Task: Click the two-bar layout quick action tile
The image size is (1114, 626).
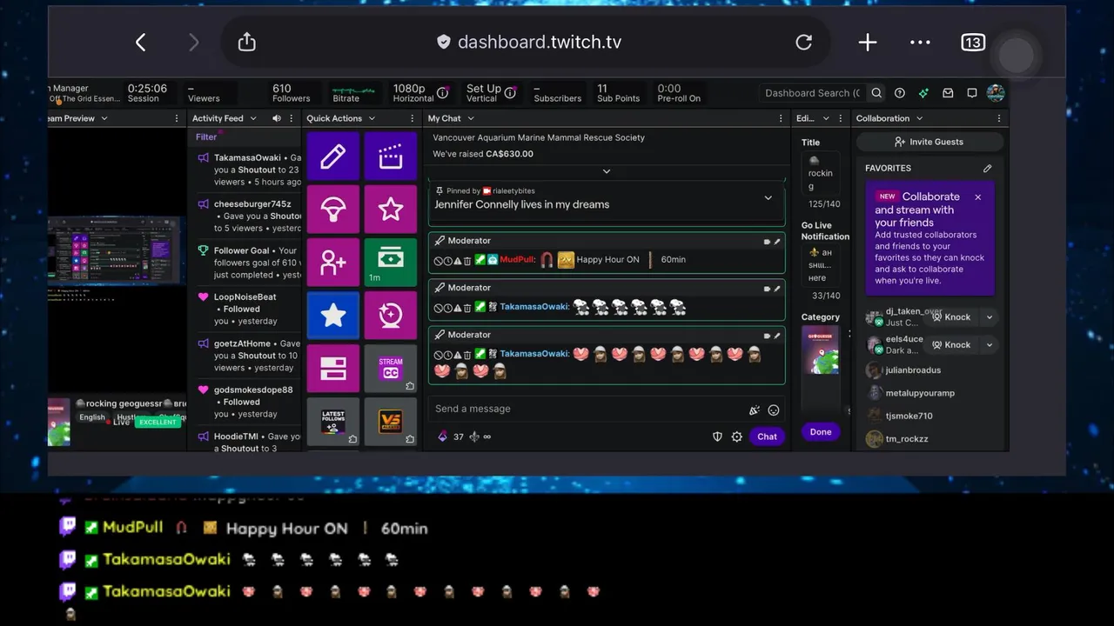Action: (333, 369)
